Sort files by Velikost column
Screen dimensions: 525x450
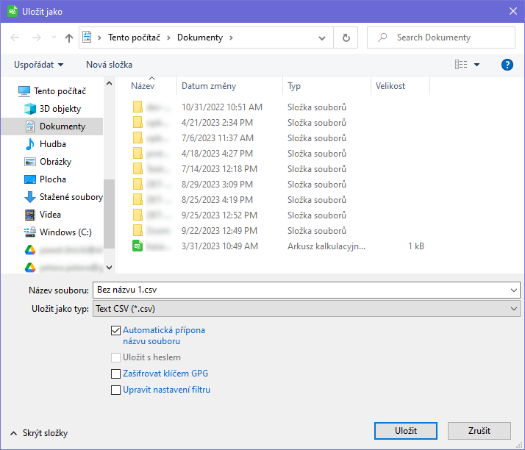tap(390, 86)
